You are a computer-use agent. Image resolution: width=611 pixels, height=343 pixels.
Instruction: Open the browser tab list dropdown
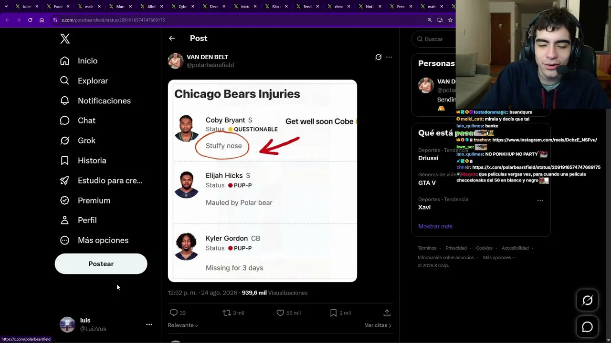pyautogui.click(x=6, y=7)
